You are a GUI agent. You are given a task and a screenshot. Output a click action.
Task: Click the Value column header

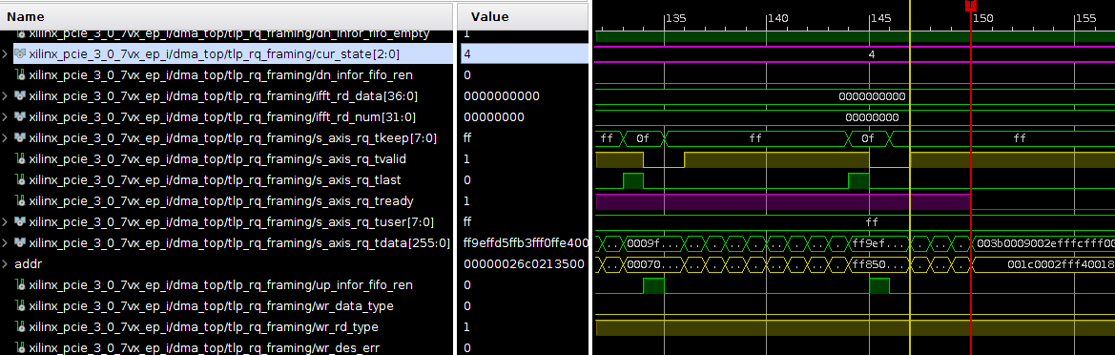click(x=523, y=16)
